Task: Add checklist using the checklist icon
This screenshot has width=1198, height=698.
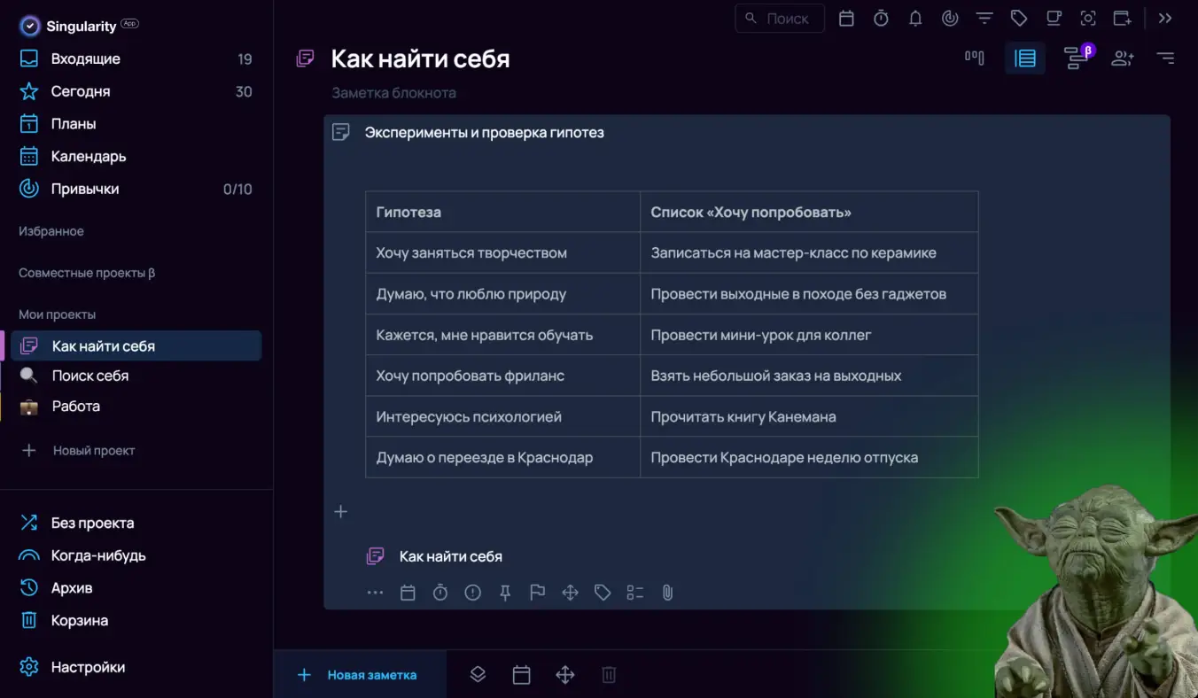Action: [x=634, y=593]
